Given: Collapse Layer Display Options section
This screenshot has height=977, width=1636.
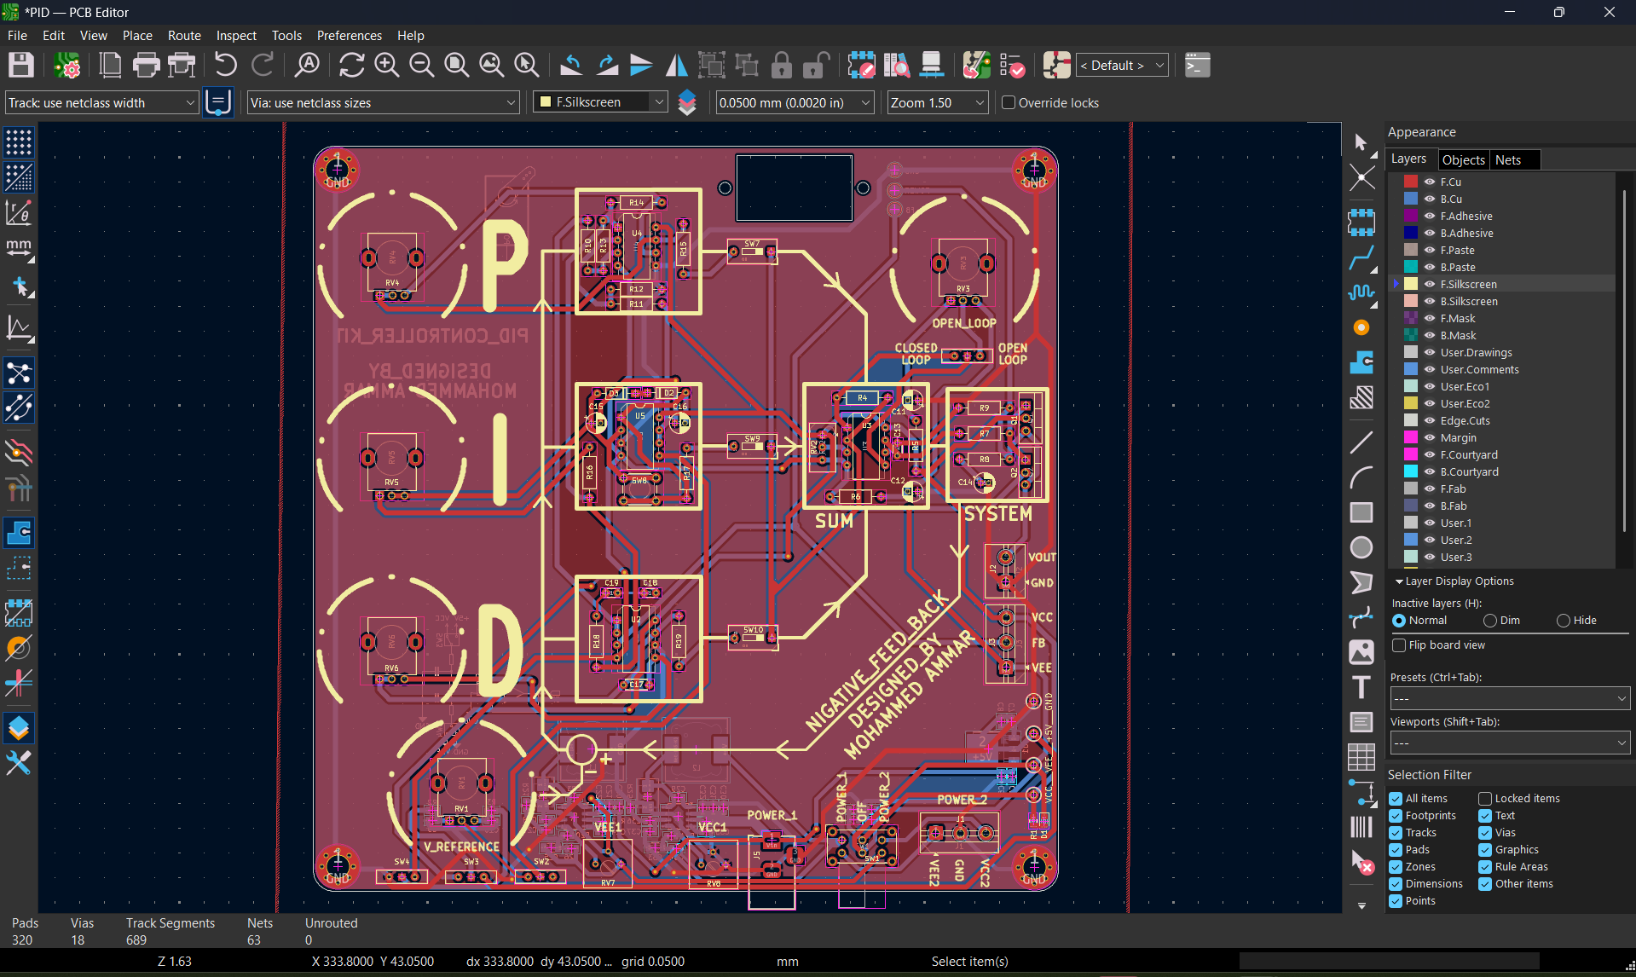Looking at the screenshot, I should [x=1399, y=581].
